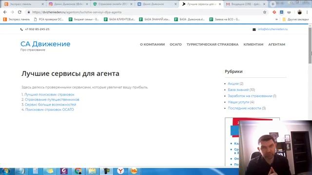Image resolution: width=312 pixels, height=175 pixels.
Task: Open the КЛИЕНТАМ menu item
Action: [x=253, y=44]
